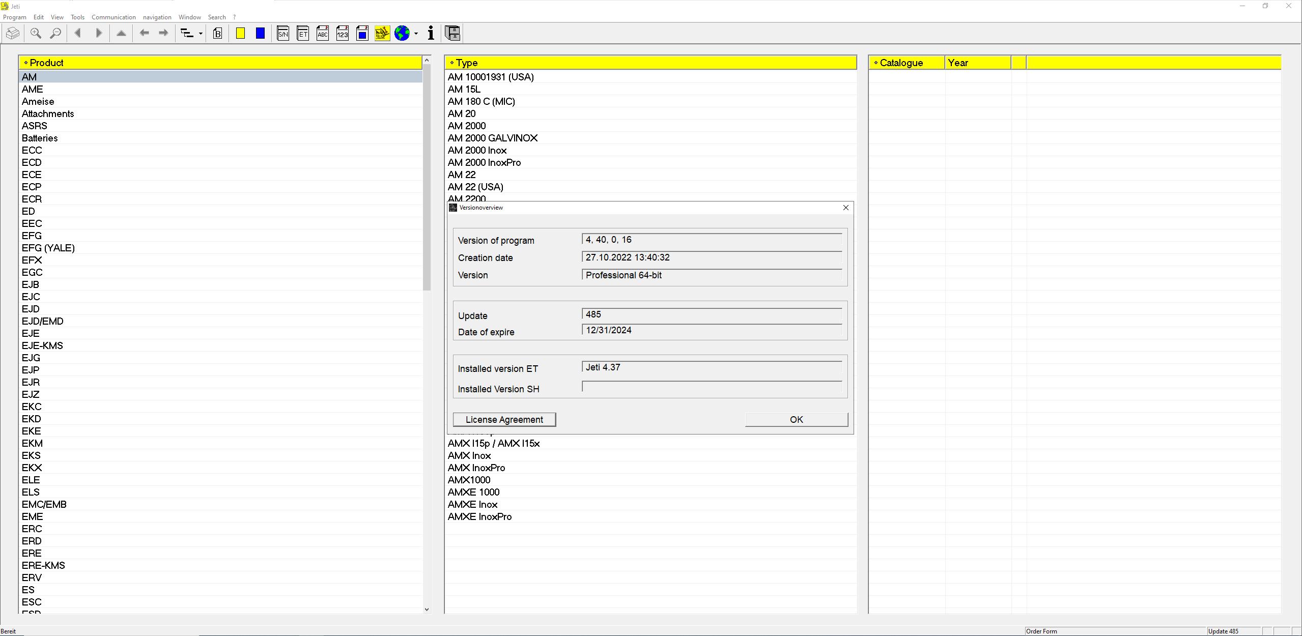Viewport: 1302px width, 636px height.
Task: Click the 123 number search icon
Action: coord(343,34)
